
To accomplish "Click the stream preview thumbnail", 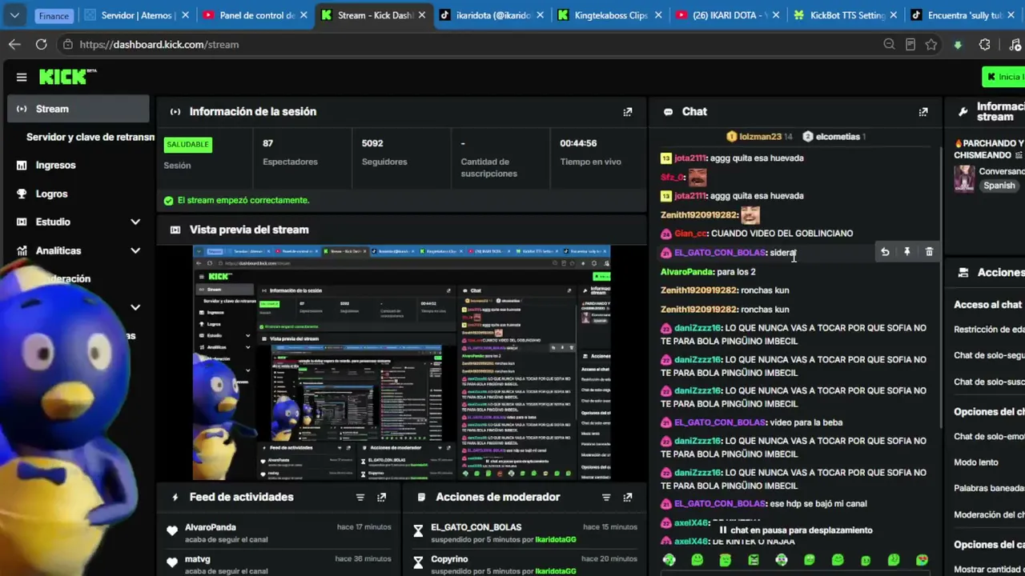I will pyautogui.click(x=401, y=363).
